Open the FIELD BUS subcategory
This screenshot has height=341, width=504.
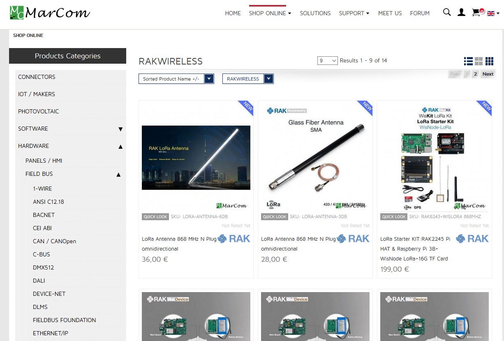39,174
